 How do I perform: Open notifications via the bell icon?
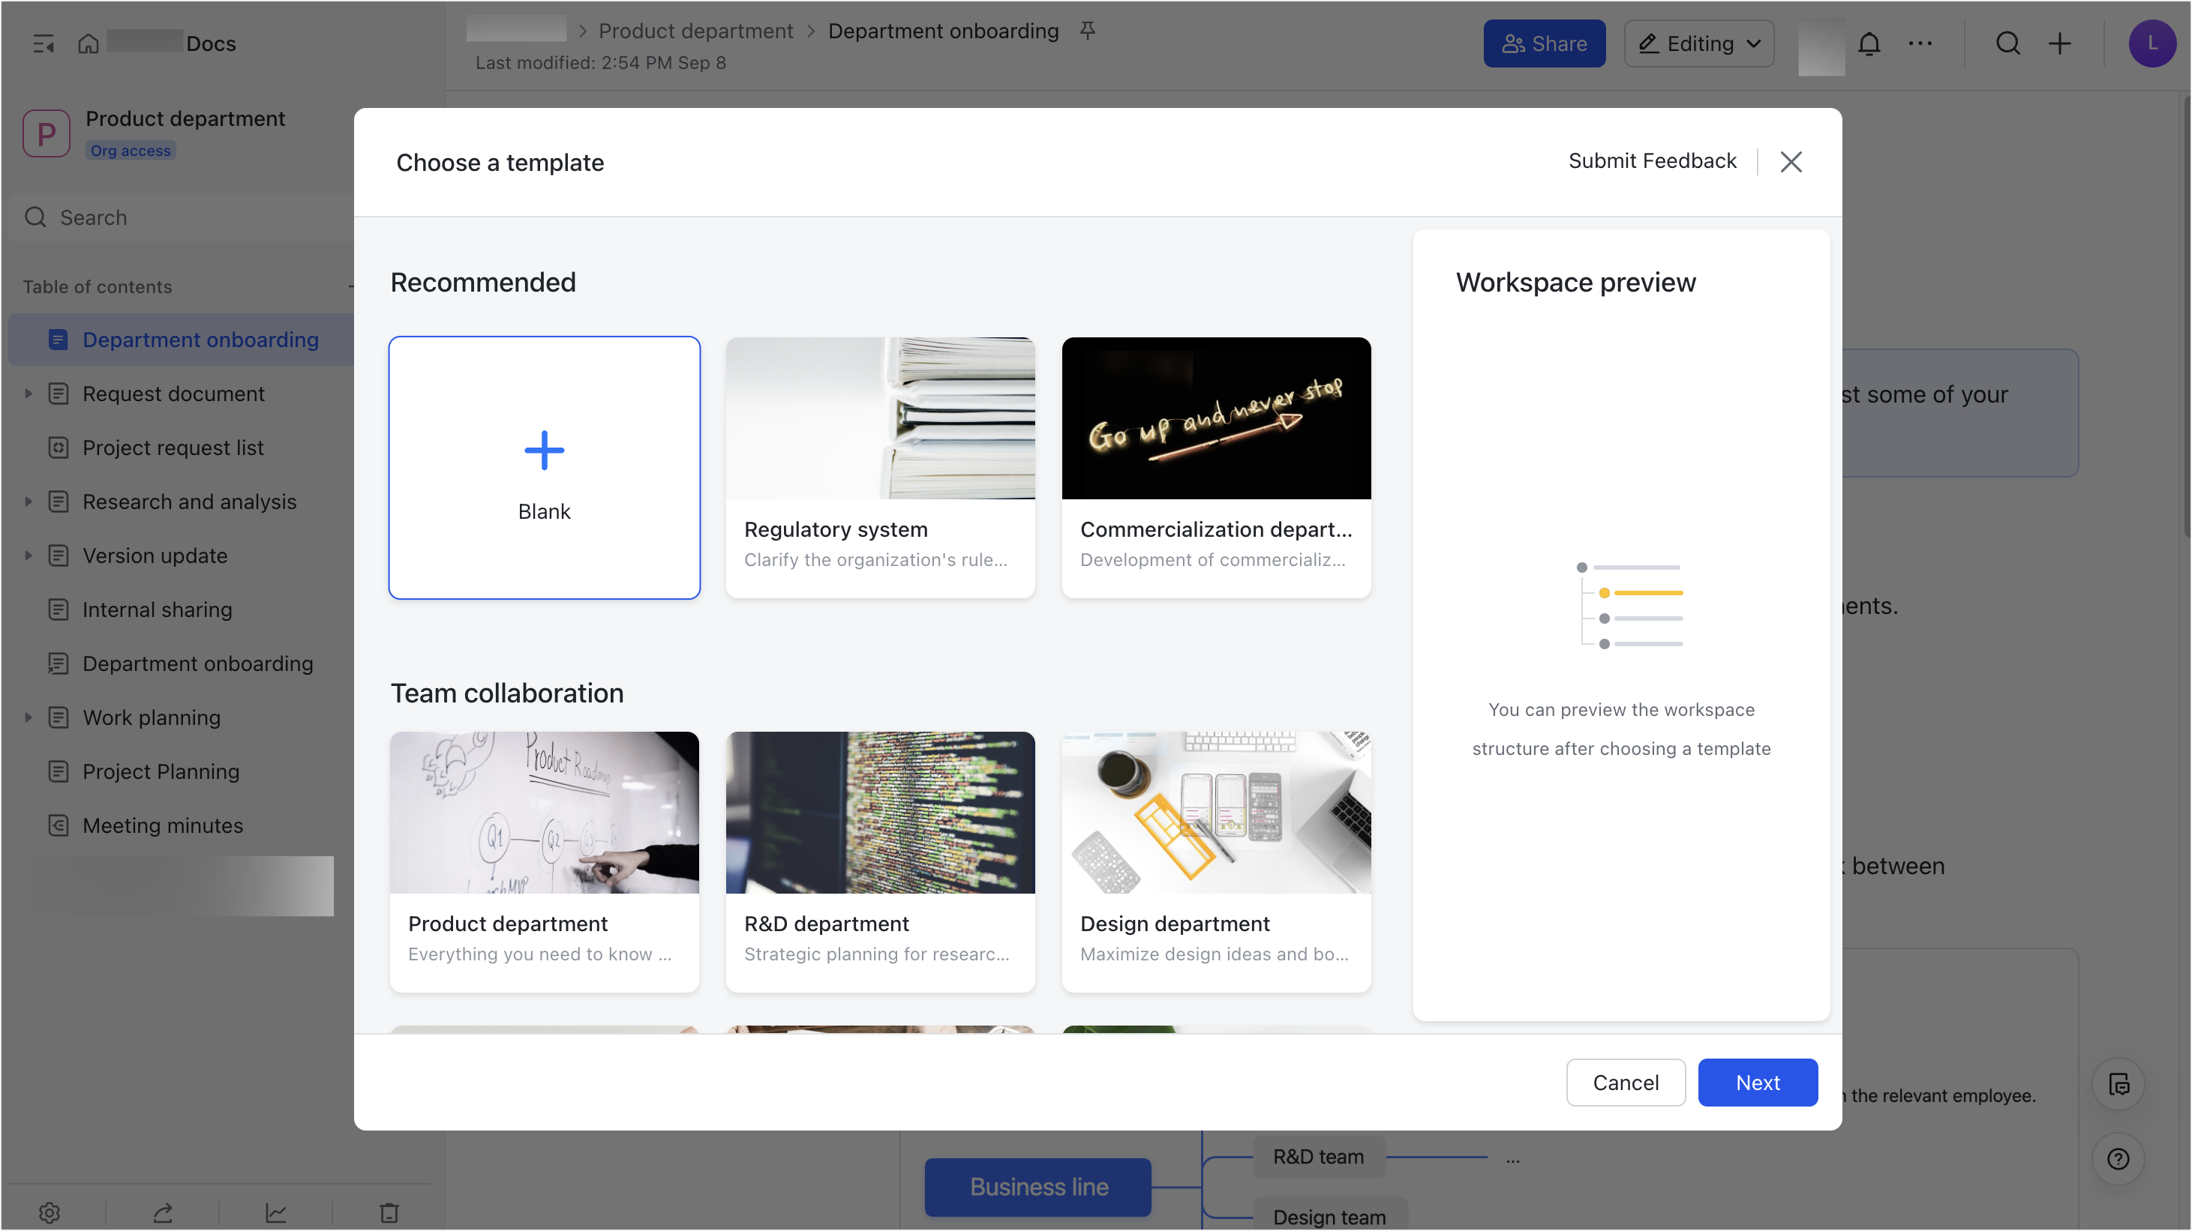(1869, 43)
